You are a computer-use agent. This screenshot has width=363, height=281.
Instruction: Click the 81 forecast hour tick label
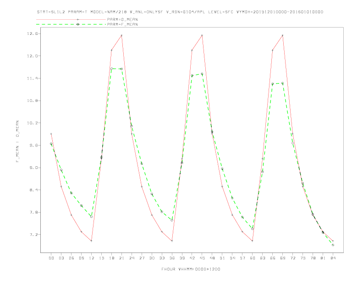pos(323,258)
